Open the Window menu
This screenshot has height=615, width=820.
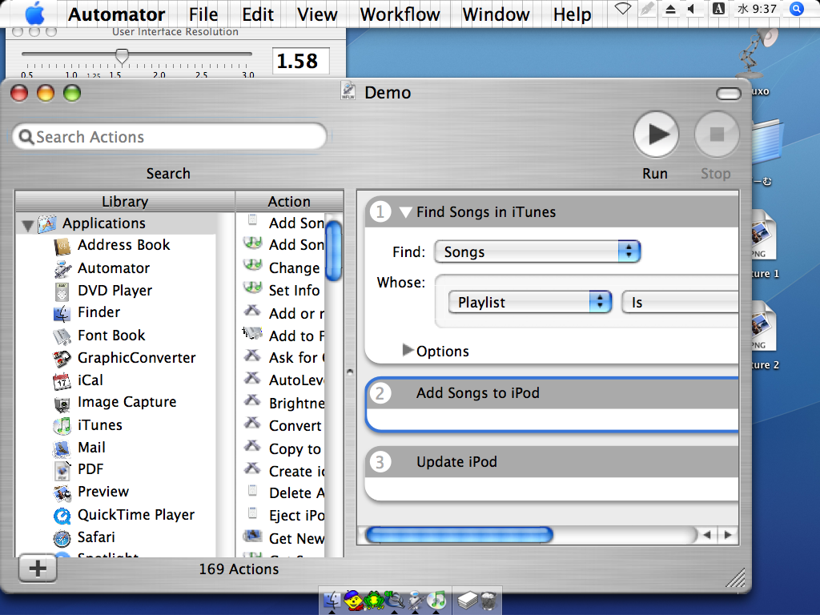pos(496,14)
